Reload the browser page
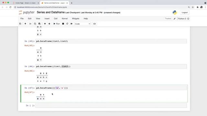Image resolution: width=207 pixels, height=116 pixels. (x=10, y=7)
